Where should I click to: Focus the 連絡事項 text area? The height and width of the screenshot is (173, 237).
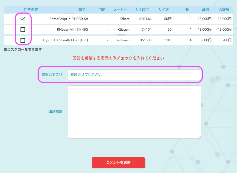pyautogui.click(x=134, y=112)
